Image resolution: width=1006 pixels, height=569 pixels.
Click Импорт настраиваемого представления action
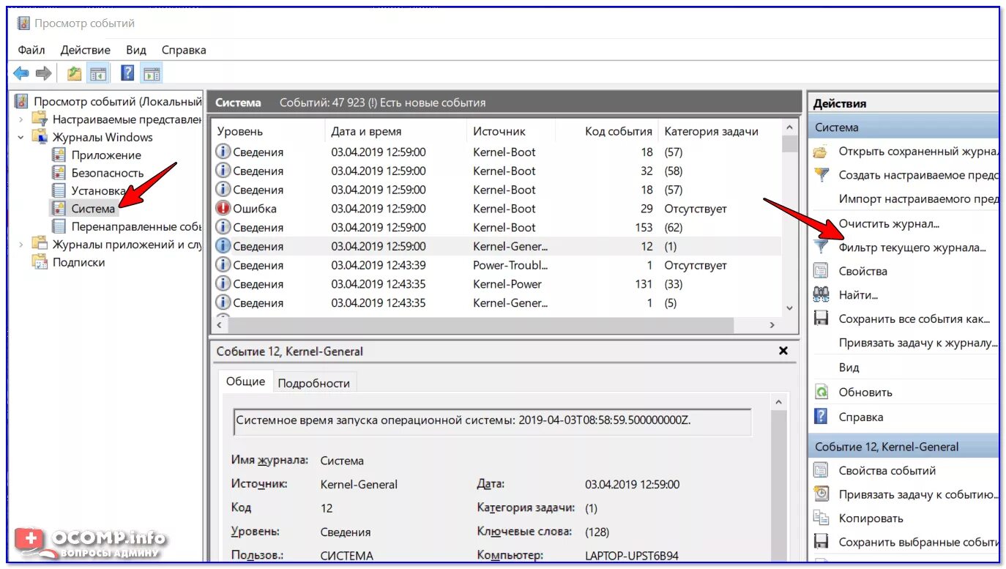[918, 199]
